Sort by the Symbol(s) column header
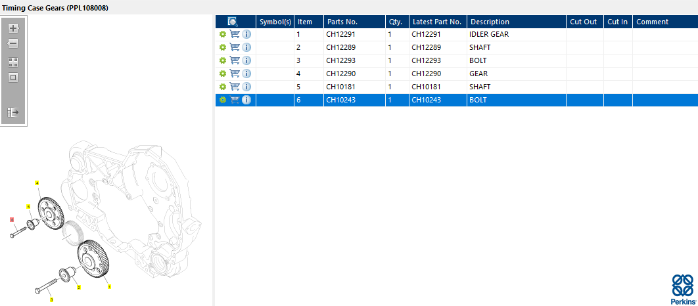The width and height of the screenshot is (698, 306). pyautogui.click(x=275, y=22)
